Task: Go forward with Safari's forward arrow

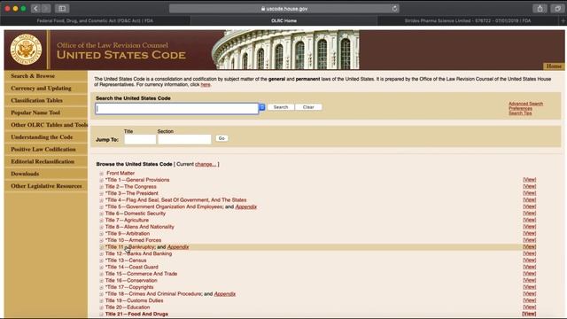Action: click(x=46, y=8)
